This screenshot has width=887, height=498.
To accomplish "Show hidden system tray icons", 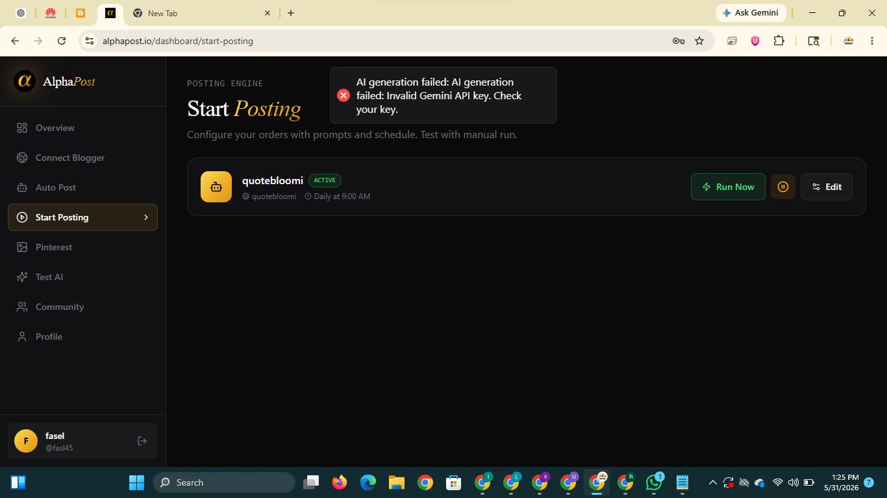I will (x=712, y=482).
